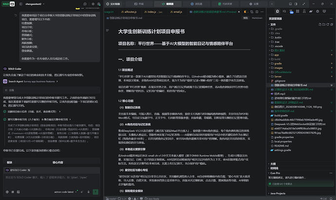Click the orange Kotlin icon in editor toolbar
The height and width of the screenshot is (200, 336).
(x=245, y=12)
